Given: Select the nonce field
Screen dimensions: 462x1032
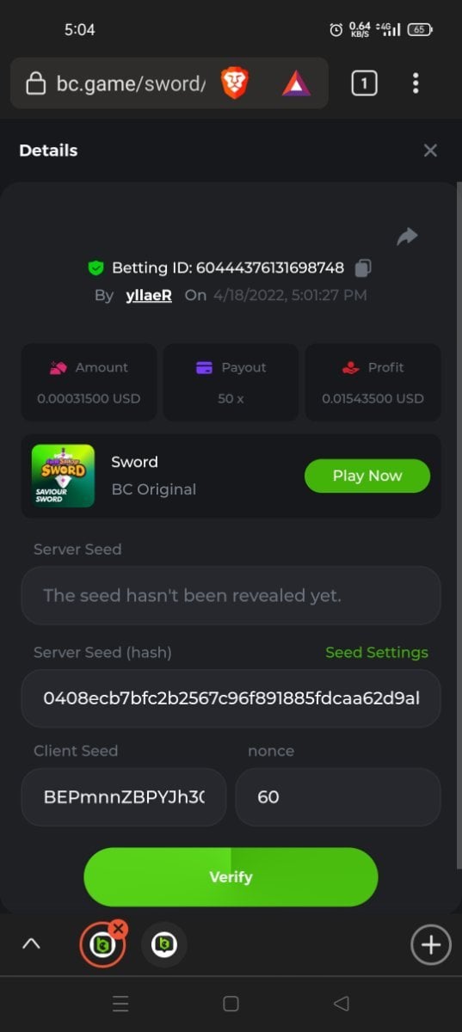Looking at the screenshot, I should 338,797.
